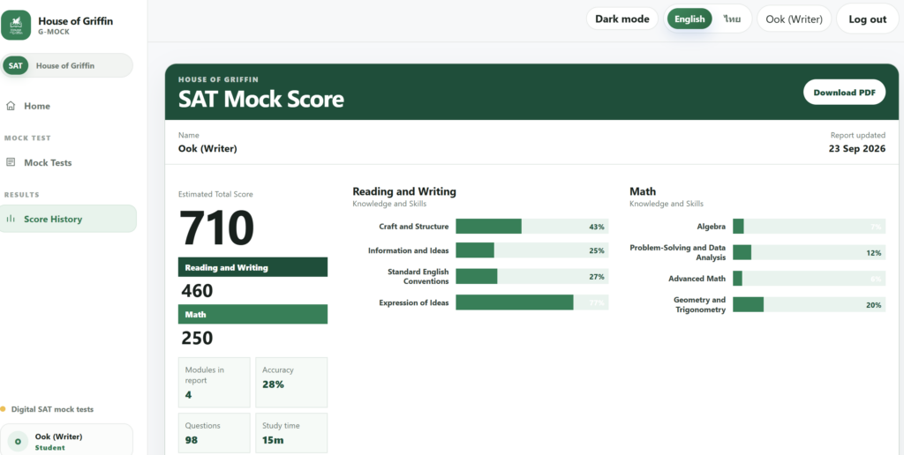The height and width of the screenshot is (455, 904).
Task: Click the Information and Ideas progress bar
Action: (x=532, y=250)
